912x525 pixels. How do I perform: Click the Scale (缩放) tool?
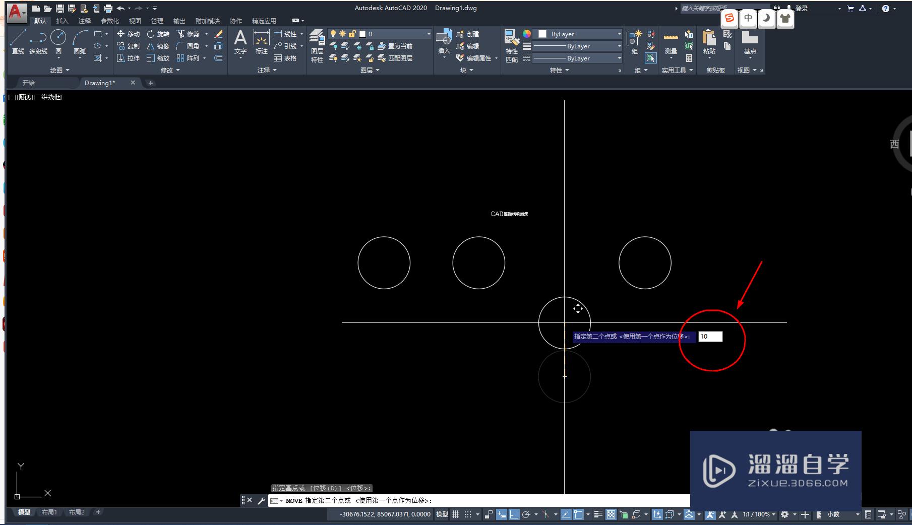(158, 58)
